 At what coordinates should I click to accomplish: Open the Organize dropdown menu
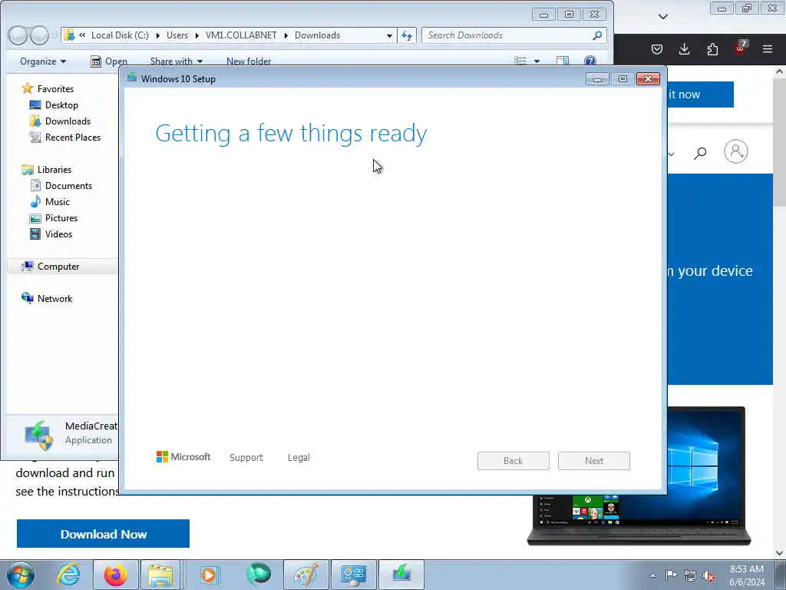43,61
